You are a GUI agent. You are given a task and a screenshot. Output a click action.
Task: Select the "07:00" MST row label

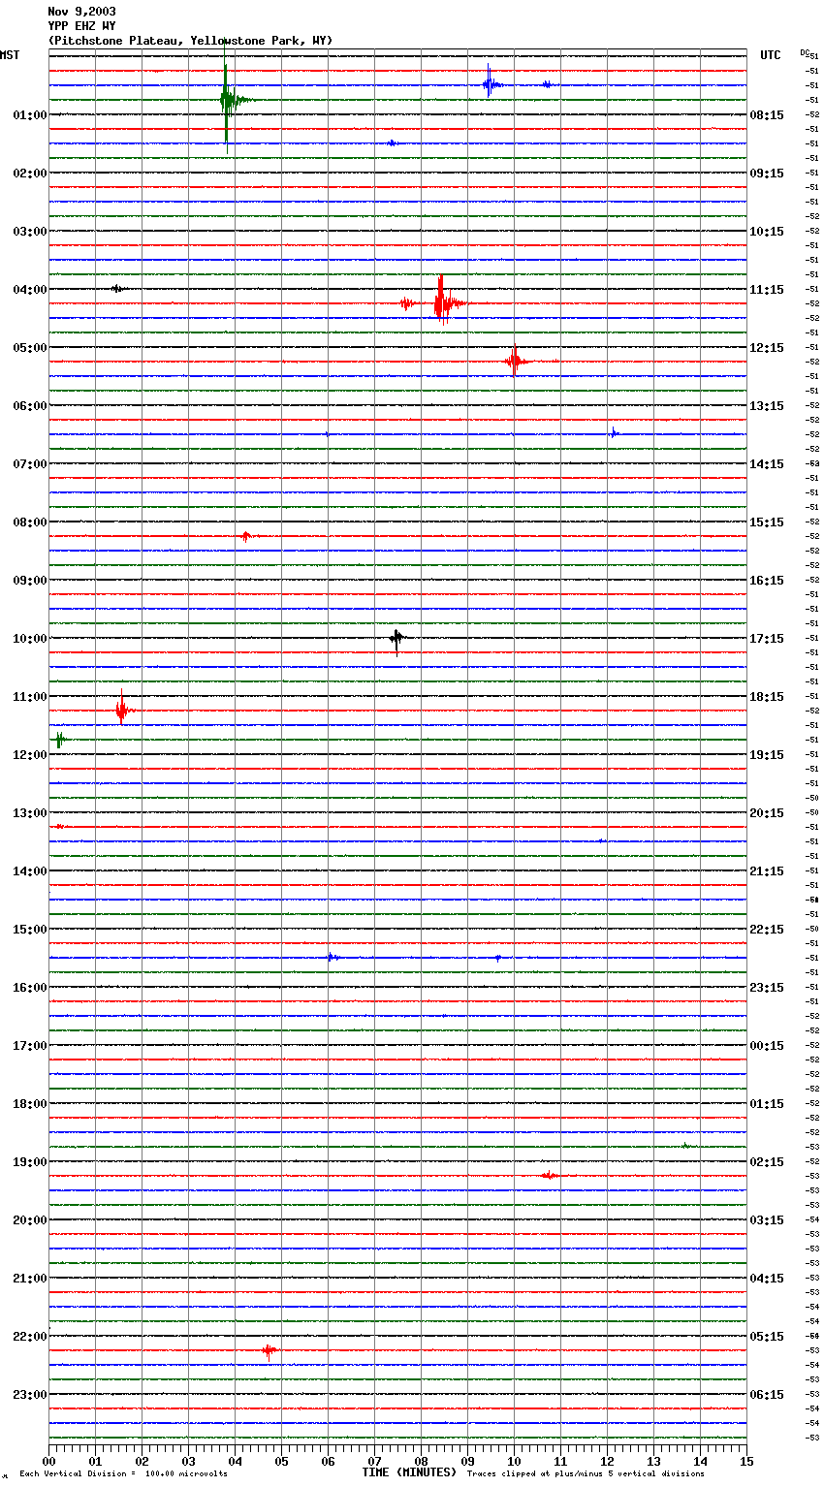[x=30, y=463]
